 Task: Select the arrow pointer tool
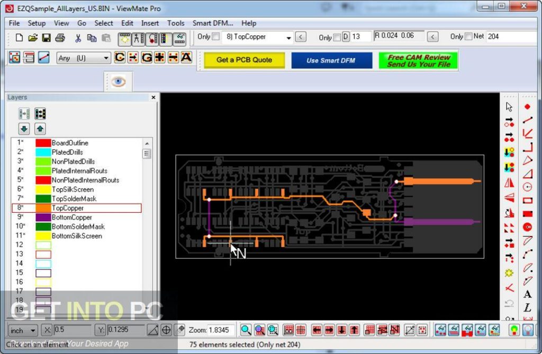[509, 107]
